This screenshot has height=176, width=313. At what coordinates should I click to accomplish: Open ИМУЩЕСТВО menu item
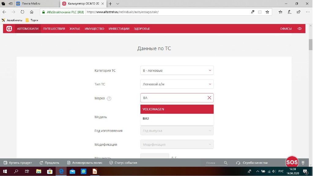tap(94, 28)
